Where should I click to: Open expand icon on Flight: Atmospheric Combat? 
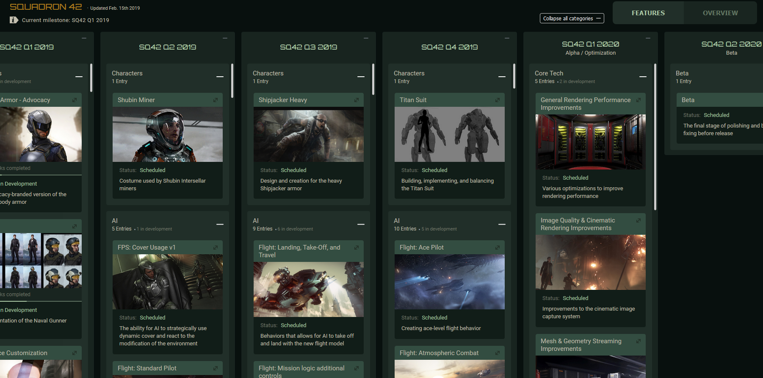point(498,353)
